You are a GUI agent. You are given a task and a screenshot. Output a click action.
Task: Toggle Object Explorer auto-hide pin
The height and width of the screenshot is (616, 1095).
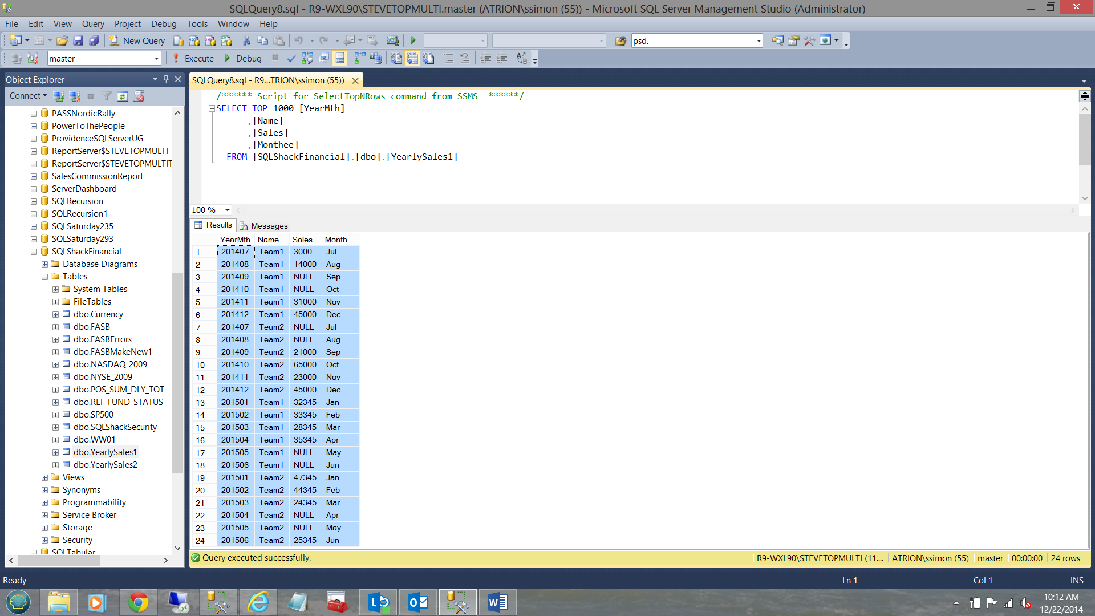(166, 79)
